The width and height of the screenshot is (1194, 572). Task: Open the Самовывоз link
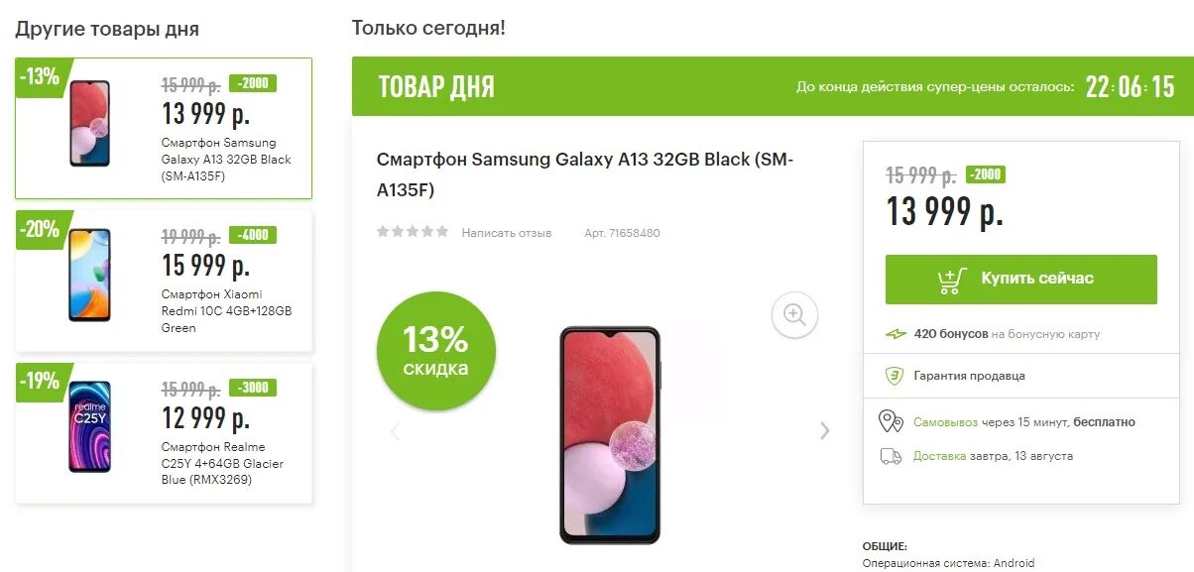pyautogui.click(x=945, y=422)
